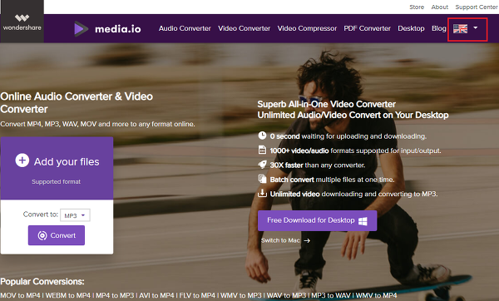The image size is (499, 301).
Task: Click the WMV to MP4 conversion link
Action: tap(376, 295)
